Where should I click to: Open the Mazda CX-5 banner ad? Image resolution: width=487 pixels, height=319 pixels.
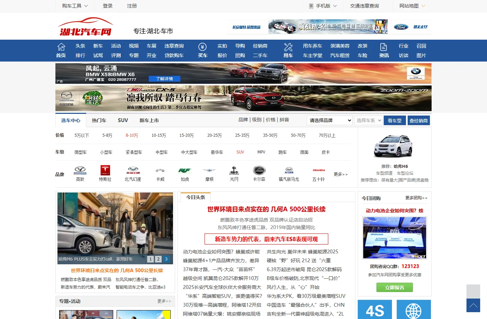click(x=243, y=98)
